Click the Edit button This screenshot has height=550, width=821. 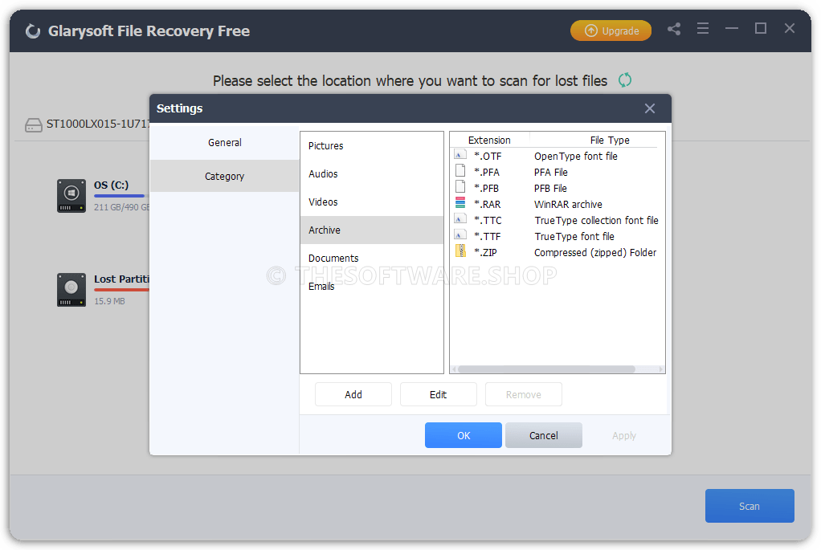[439, 394]
